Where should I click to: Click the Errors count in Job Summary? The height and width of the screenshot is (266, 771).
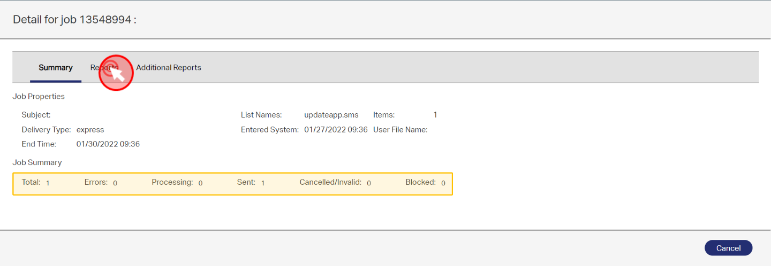(x=115, y=183)
